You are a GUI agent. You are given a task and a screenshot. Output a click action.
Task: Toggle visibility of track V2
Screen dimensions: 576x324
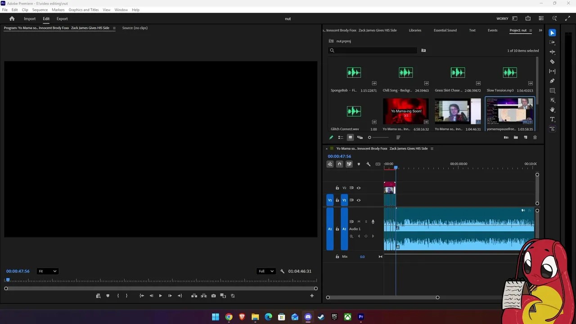pos(359,188)
